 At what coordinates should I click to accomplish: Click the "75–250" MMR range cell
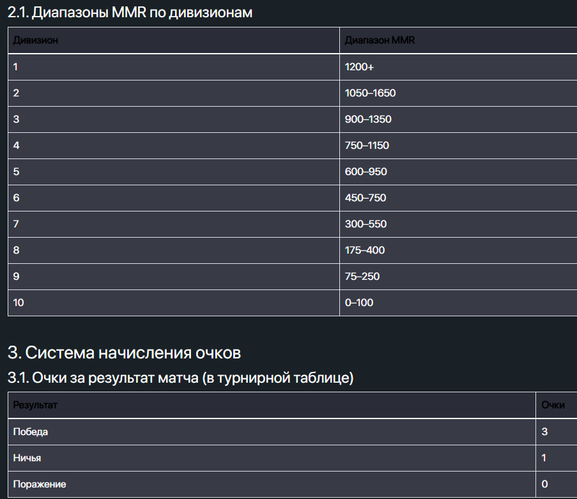coord(362,277)
